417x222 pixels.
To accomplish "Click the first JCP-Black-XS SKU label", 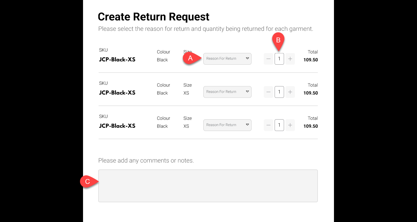I will tap(117, 59).
